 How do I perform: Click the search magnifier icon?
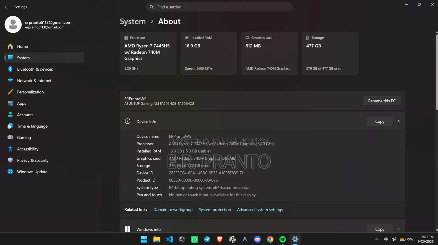(x=151, y=7)
